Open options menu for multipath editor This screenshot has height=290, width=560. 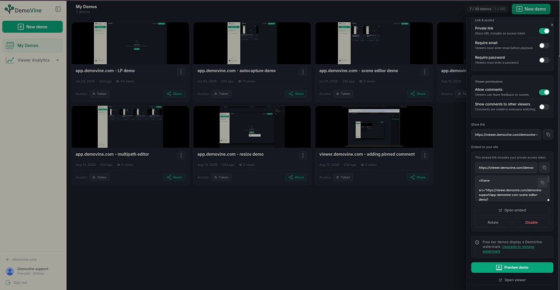(x=181, y=155)
